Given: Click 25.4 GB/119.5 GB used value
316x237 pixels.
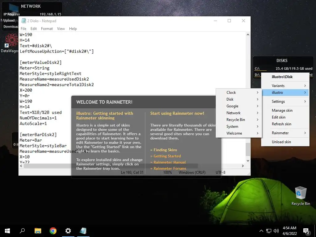Looking at the screenshot, I should tap(294, 69).
